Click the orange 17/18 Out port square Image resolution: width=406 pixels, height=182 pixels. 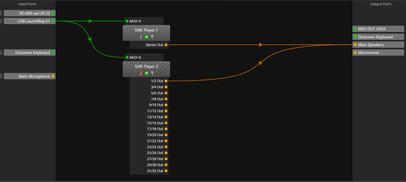click(x=166, y=129)
